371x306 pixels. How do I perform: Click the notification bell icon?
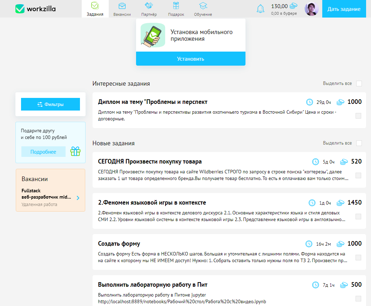click(260, 9)
